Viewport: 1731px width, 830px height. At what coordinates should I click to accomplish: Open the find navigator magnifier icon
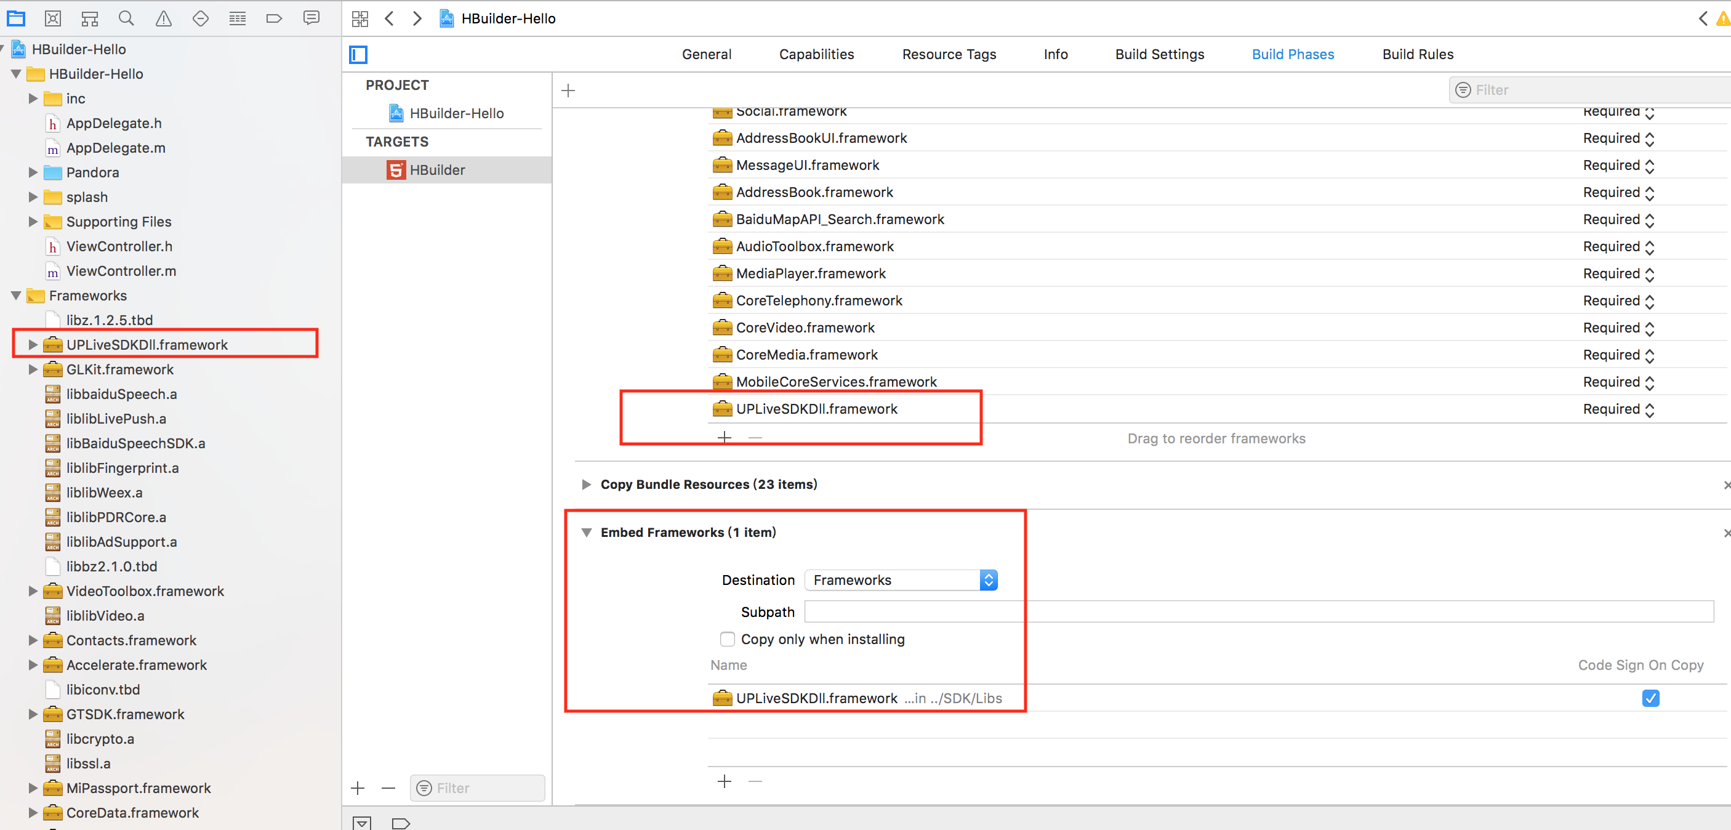click(x=126, y=18)
